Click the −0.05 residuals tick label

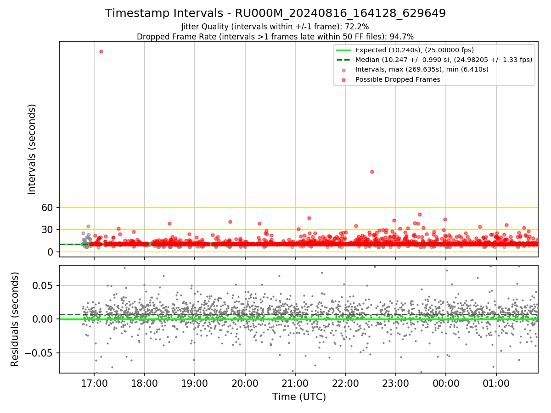[40, 353]
